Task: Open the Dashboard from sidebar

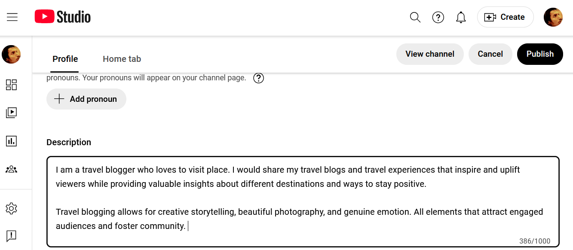Action: (x=11, y=85)
